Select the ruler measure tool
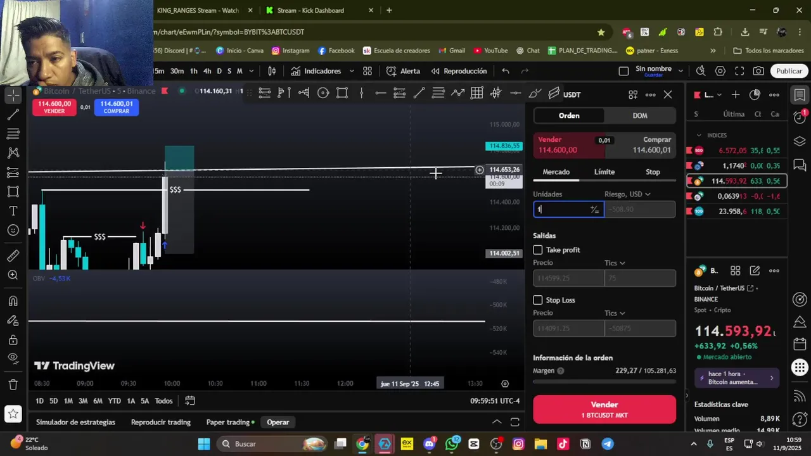 pos(13,256)
